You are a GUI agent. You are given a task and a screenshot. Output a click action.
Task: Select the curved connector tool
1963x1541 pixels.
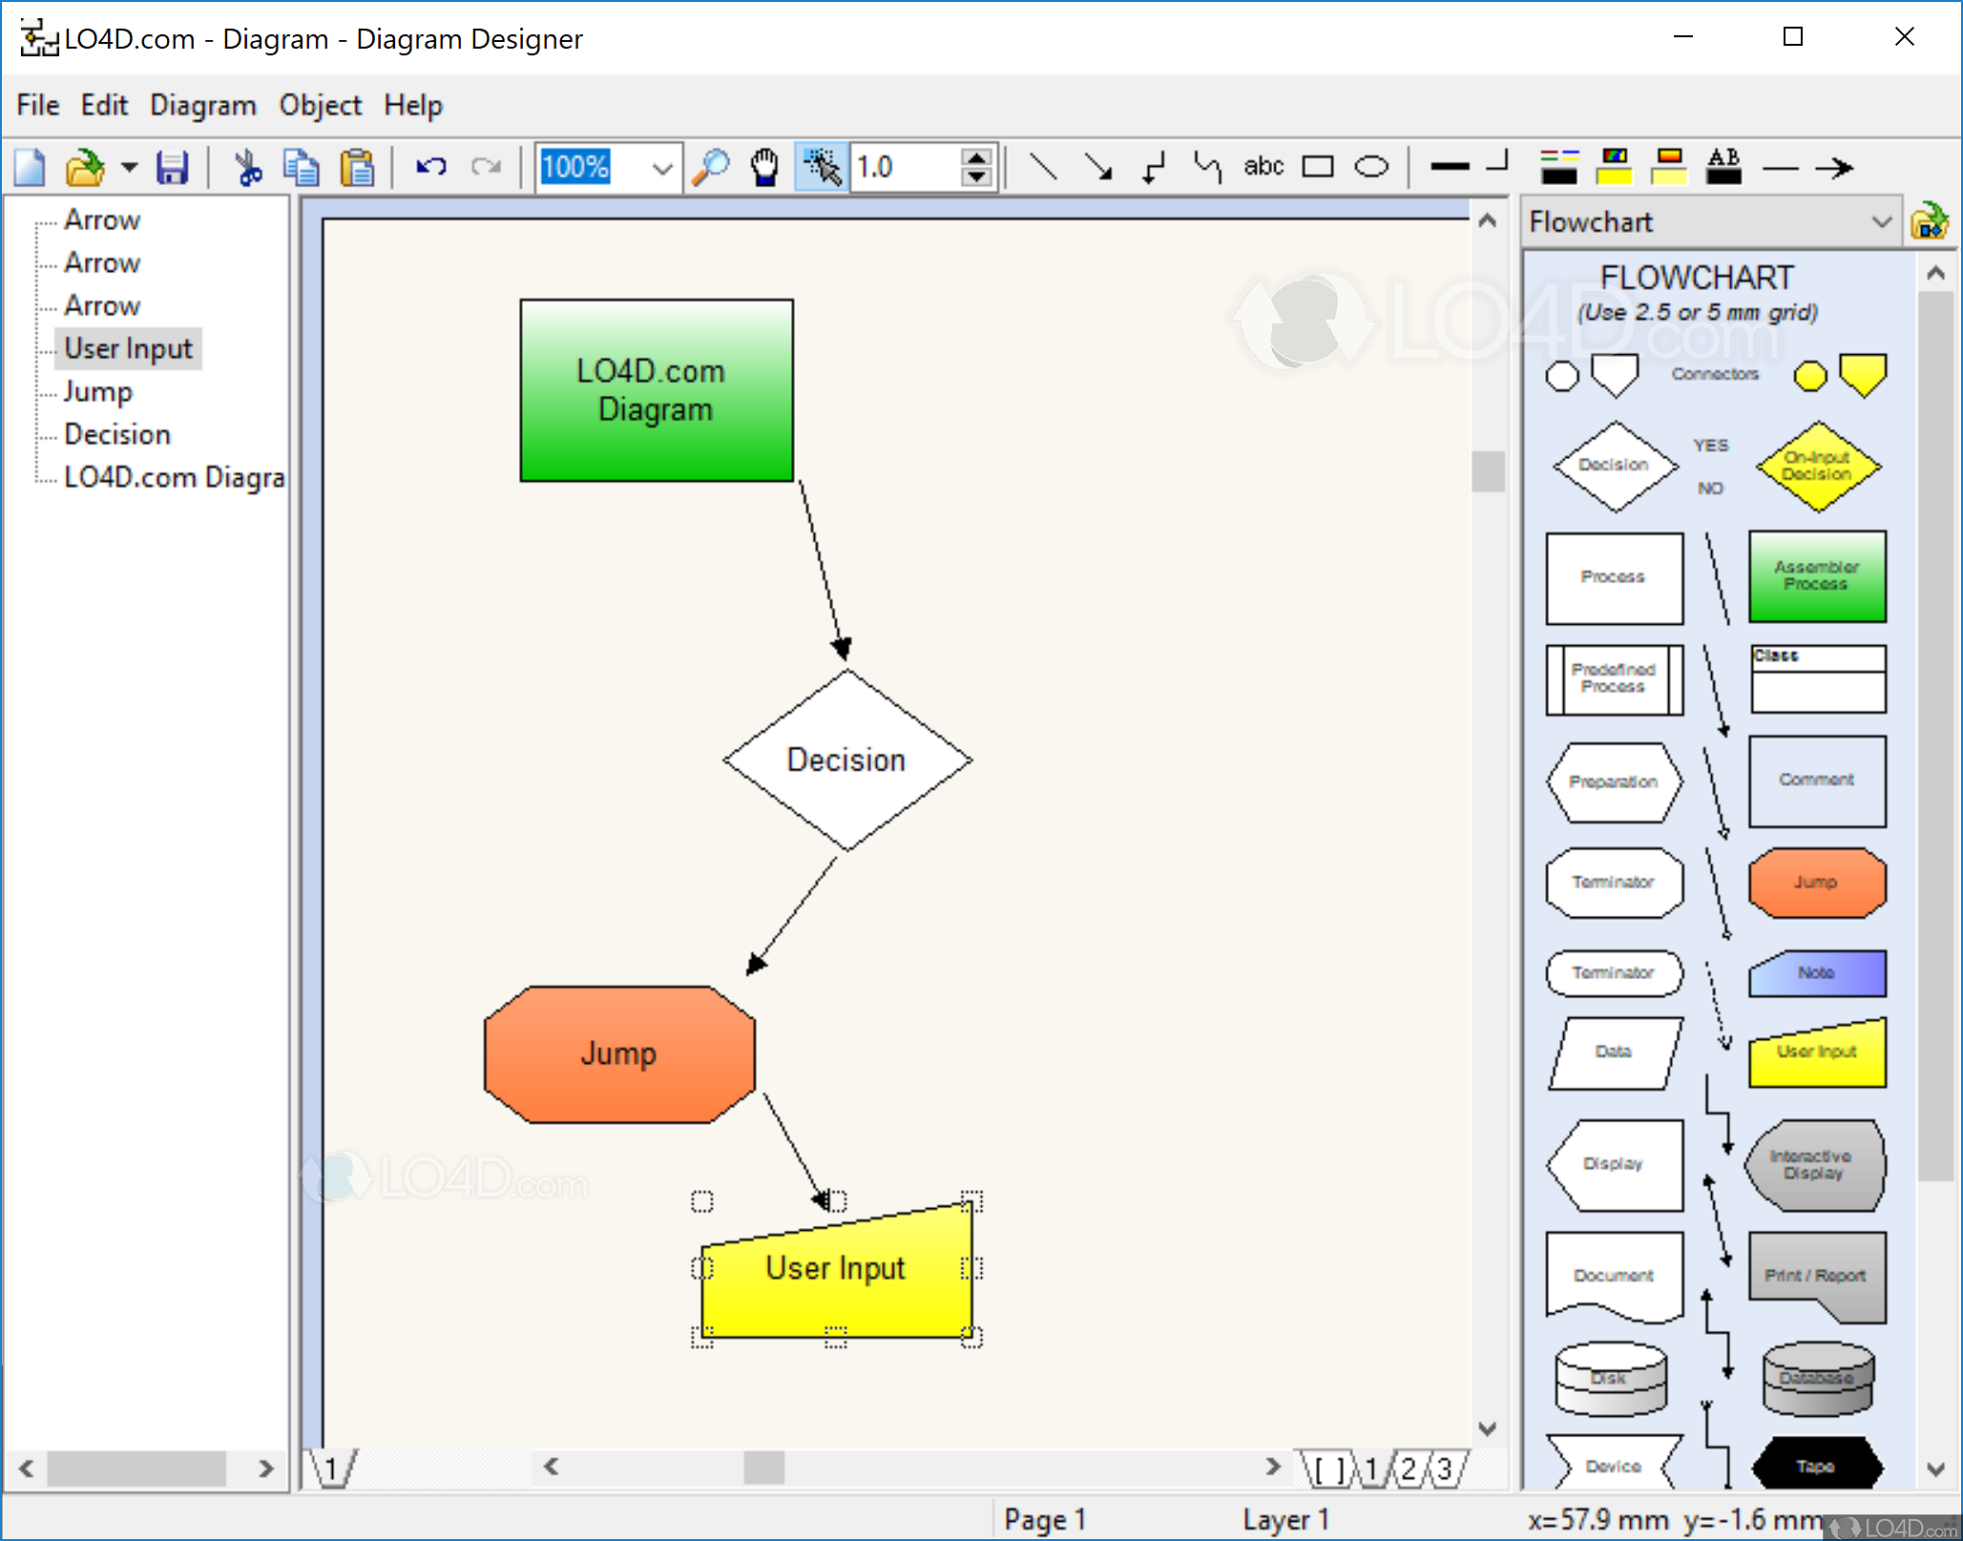pos(1207,168)
